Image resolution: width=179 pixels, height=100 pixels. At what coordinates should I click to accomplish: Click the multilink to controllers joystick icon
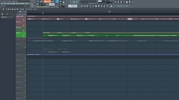click(x=63, y=2)
